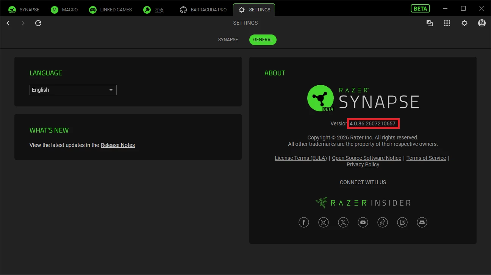Open the overlapping-windows icon in the toolbar

pos(430,23)
